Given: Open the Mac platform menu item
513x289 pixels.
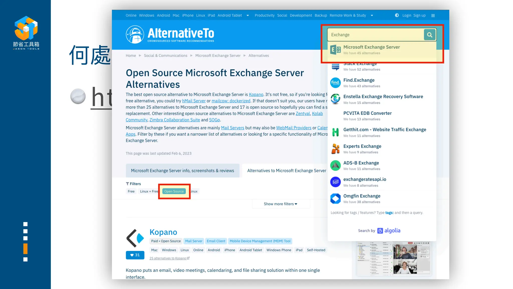Looking at the screenshot, I should click(176, 16).
